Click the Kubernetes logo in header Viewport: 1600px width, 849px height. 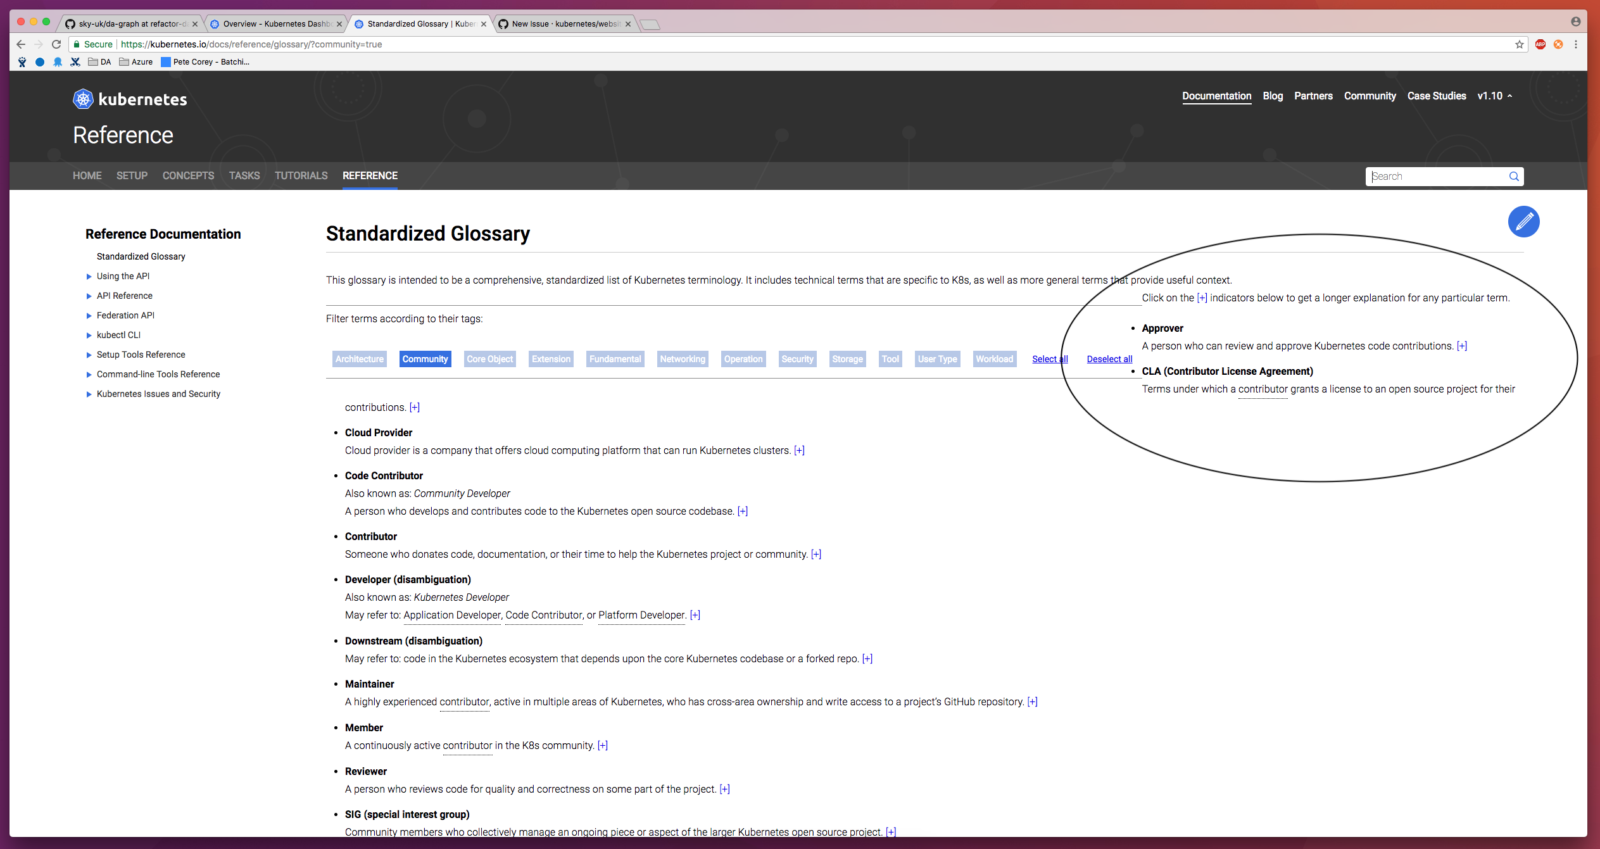pos(83,99)
